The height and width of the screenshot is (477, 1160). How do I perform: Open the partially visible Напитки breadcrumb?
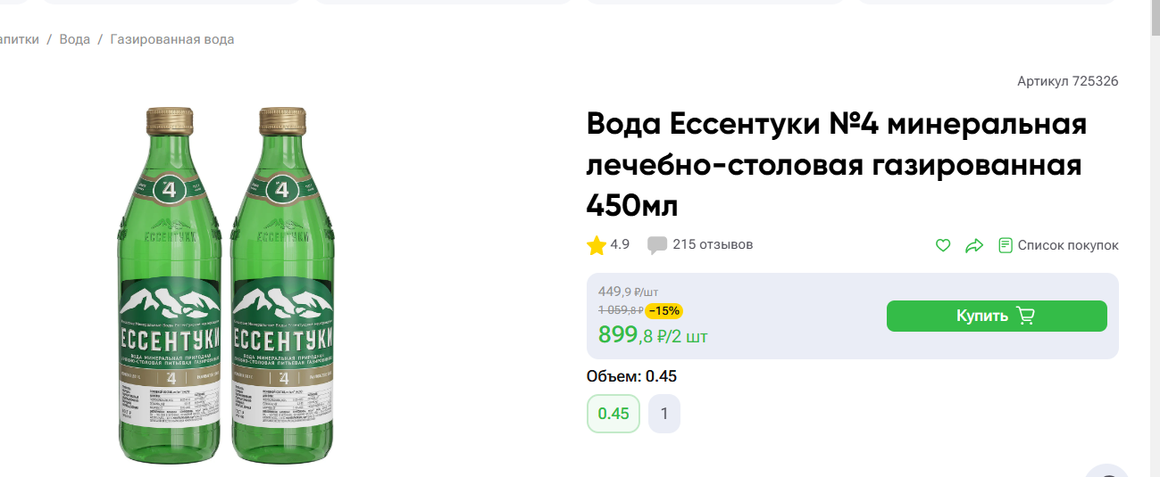[x=18, y=39]
